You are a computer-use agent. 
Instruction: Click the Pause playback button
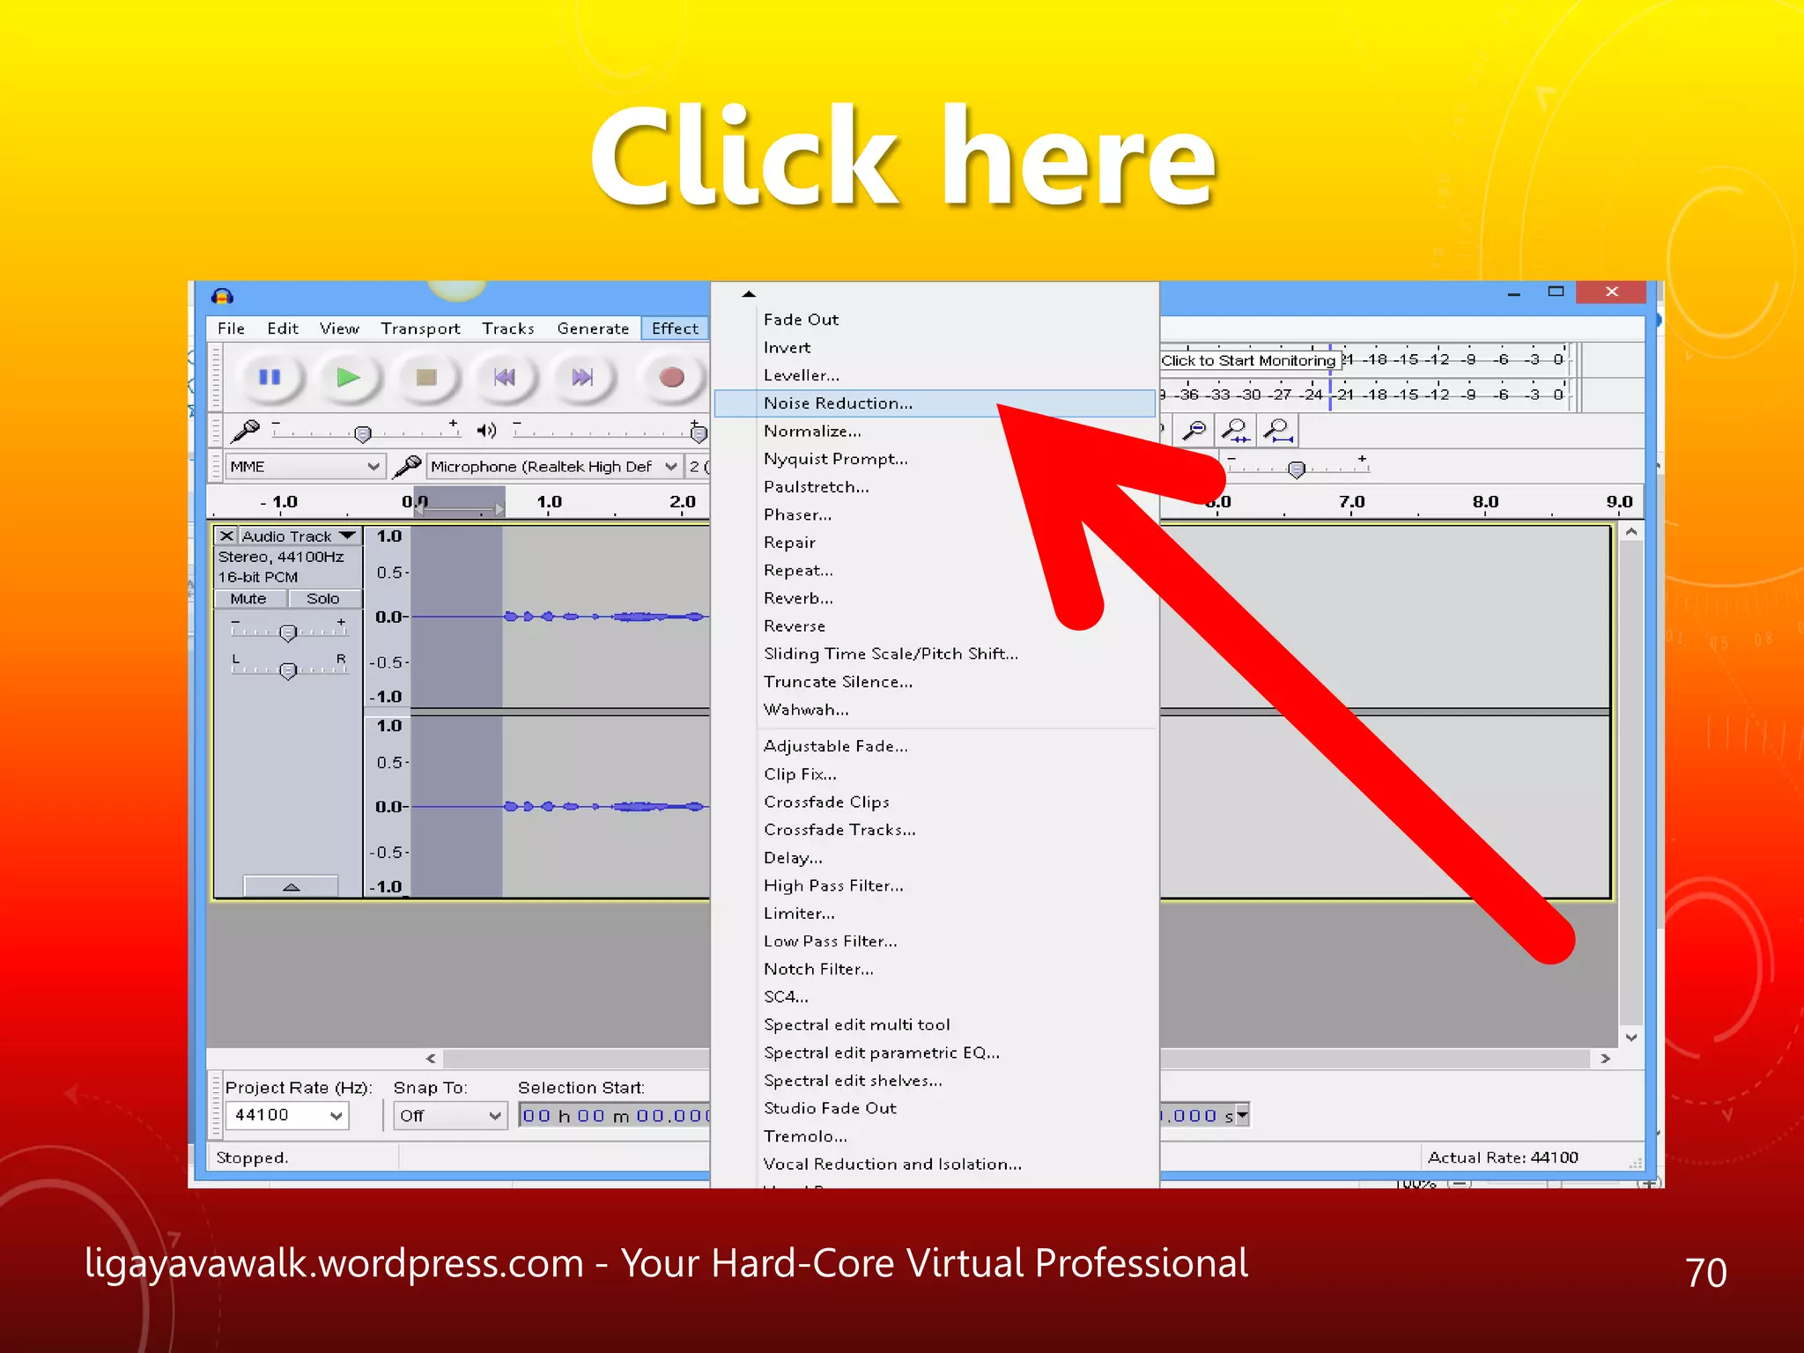(270, 378)
